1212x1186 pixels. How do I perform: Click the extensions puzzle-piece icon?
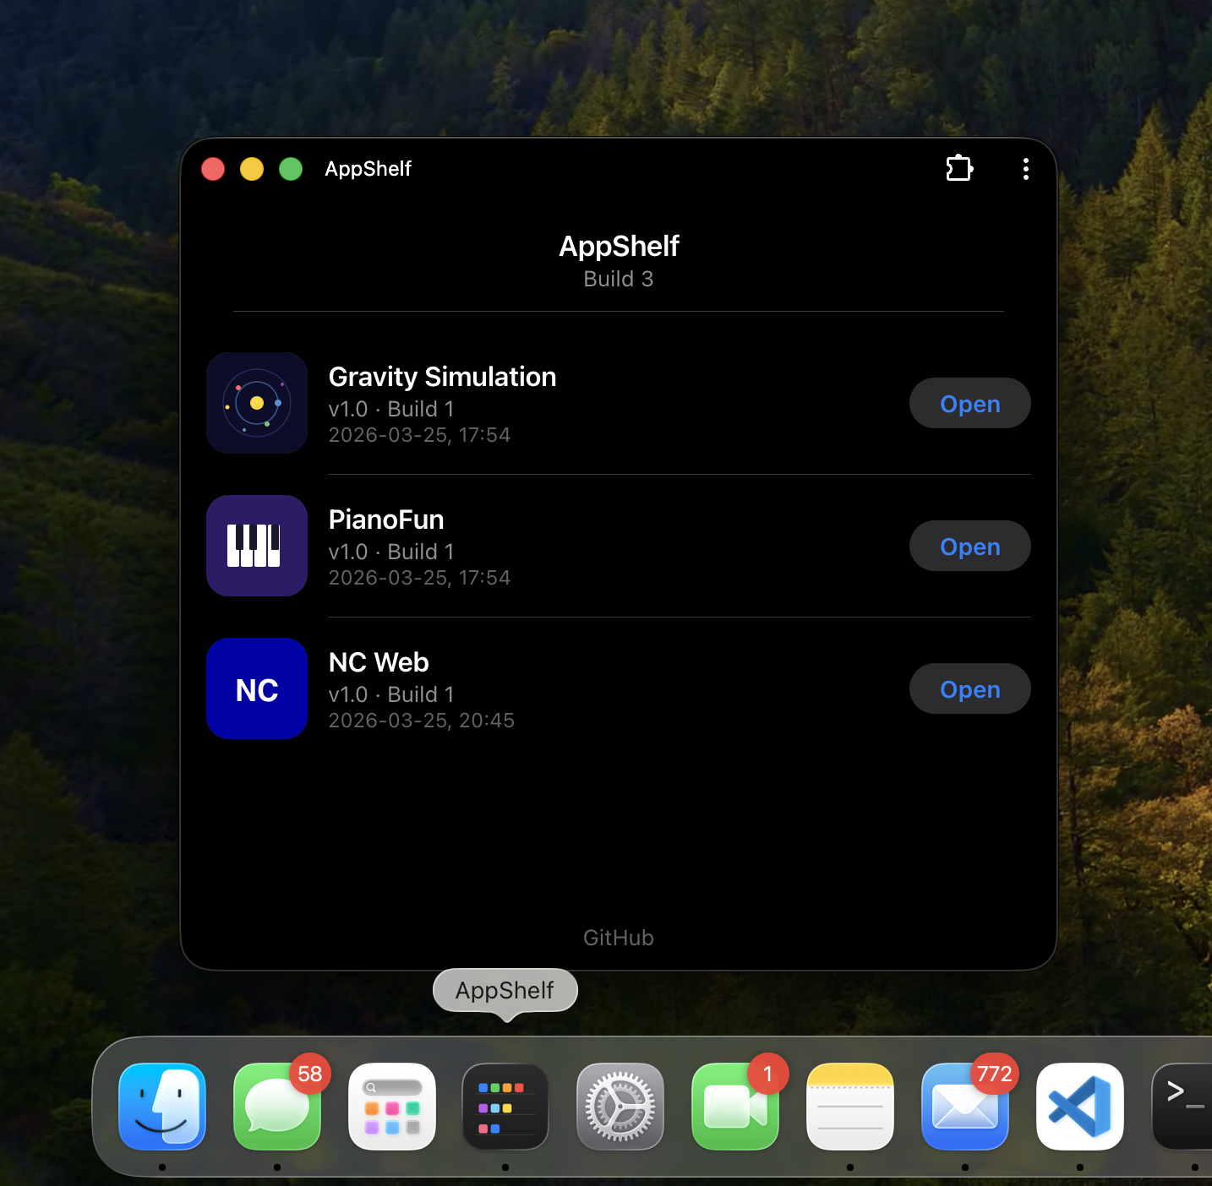click(x=959, y=168)
